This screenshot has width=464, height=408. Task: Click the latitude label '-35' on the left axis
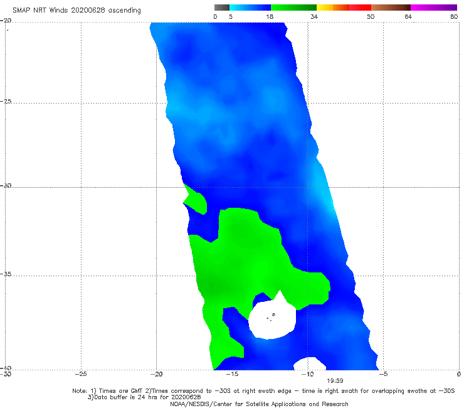tap(6, 274)
